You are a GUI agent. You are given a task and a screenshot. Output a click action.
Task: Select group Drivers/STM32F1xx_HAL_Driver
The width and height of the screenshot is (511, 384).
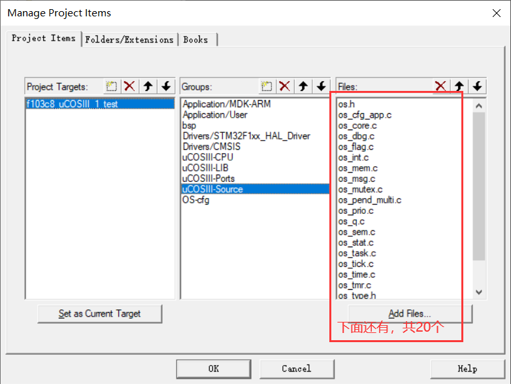coord(255,136)
